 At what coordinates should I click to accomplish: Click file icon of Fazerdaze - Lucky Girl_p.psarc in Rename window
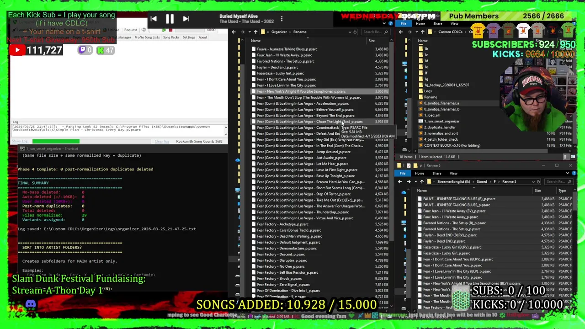tap(254, 73)
